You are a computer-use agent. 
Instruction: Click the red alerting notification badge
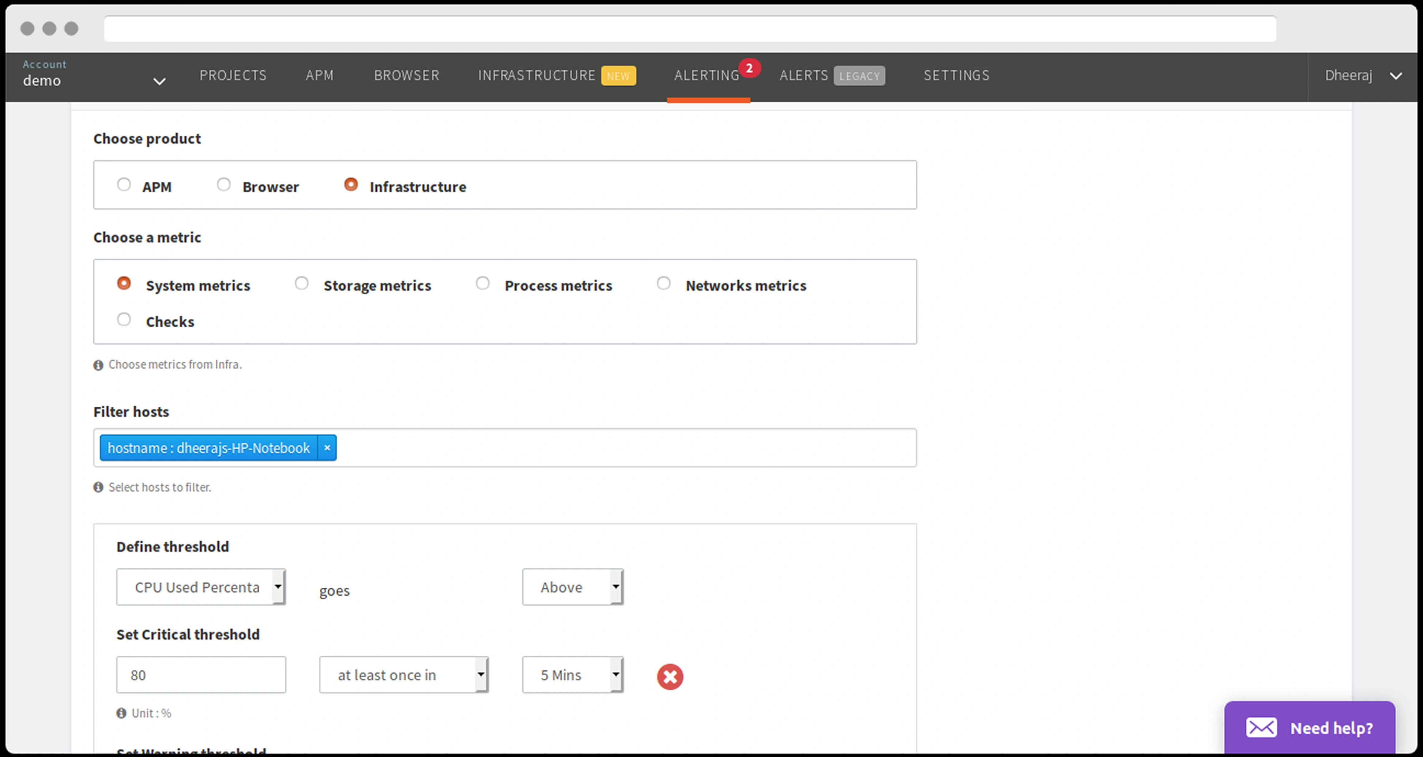(749, 68)
